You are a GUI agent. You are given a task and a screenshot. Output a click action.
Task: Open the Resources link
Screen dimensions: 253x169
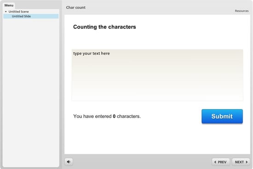(241, 11)
